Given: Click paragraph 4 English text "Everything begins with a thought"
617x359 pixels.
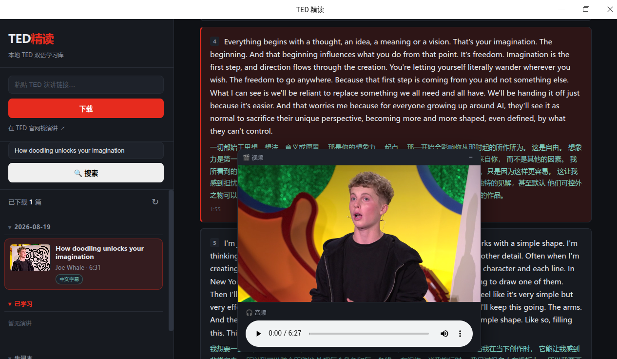Looking at the screenshot, I should pos(283,41).
